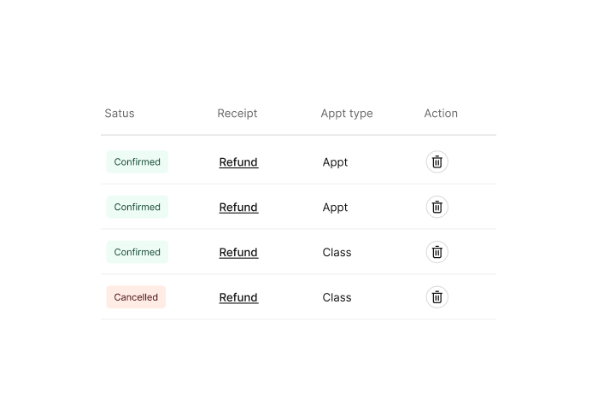Open the Refund link in the first row

[x=238, y=162]
